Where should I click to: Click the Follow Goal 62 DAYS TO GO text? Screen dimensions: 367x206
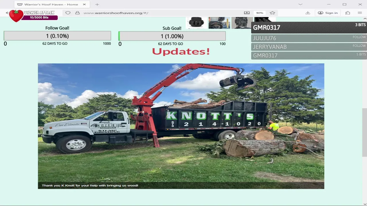pos(55,43)
